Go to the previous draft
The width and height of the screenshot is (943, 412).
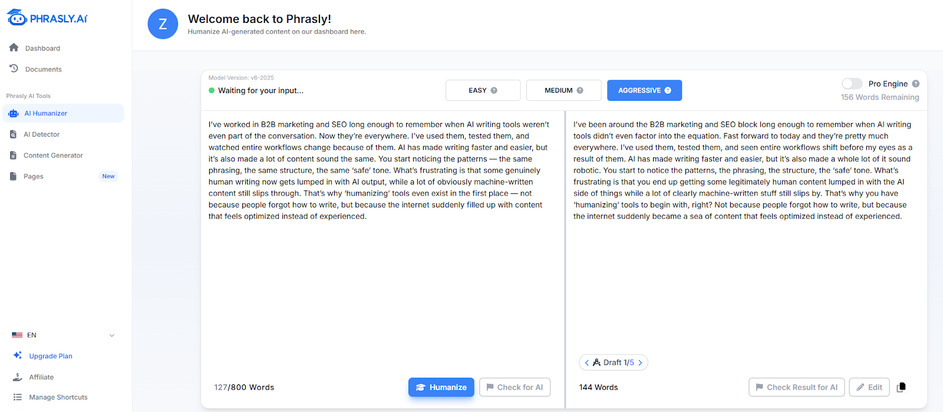(587, 362)
